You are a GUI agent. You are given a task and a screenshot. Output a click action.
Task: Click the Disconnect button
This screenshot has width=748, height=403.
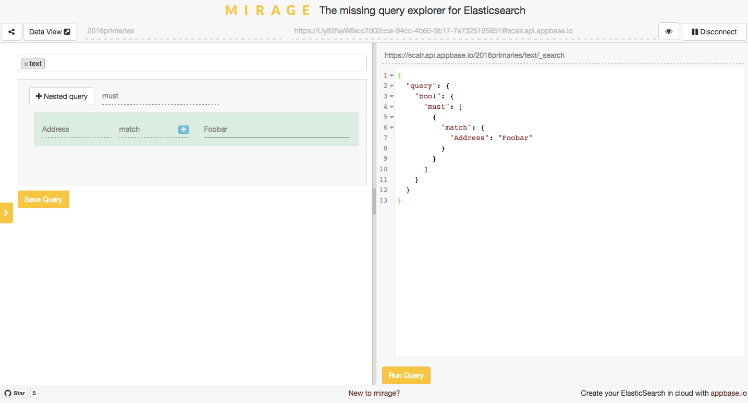[714, 32]
